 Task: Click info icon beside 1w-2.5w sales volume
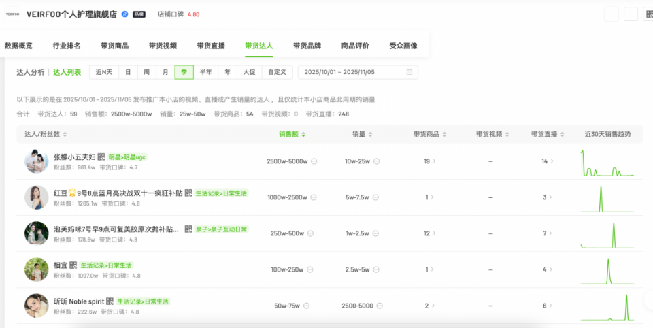click(x=375, y=233)
